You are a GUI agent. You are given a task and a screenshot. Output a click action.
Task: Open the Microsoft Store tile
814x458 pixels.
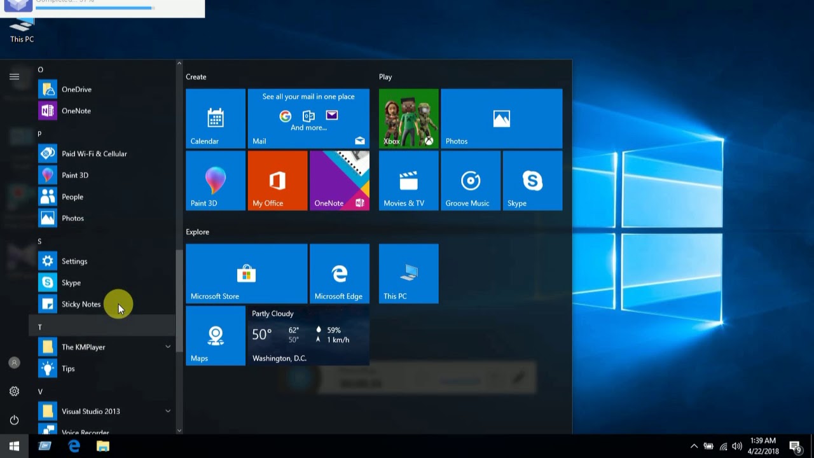point(247,274)
